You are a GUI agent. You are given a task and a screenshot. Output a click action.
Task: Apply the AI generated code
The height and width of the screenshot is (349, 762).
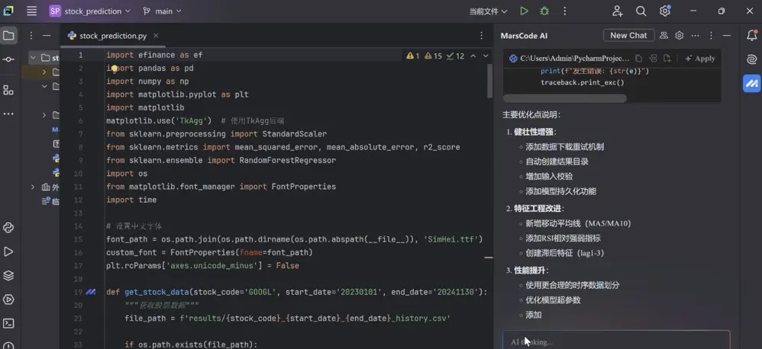pyautogui.click(x=700, y=59)
